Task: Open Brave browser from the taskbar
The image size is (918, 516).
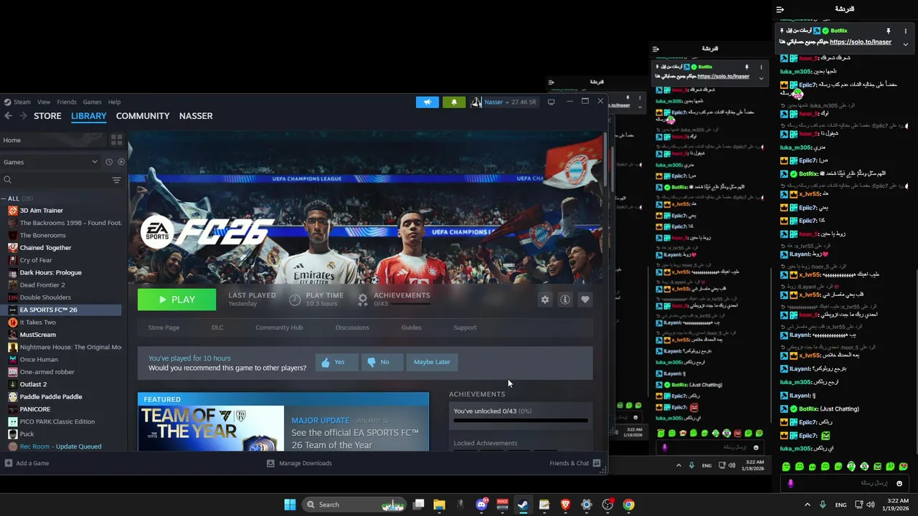Action: pos(565,505)
